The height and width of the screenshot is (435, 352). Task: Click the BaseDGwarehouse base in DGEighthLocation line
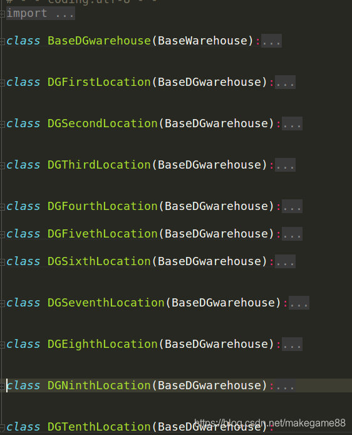[x=216, y=344]
